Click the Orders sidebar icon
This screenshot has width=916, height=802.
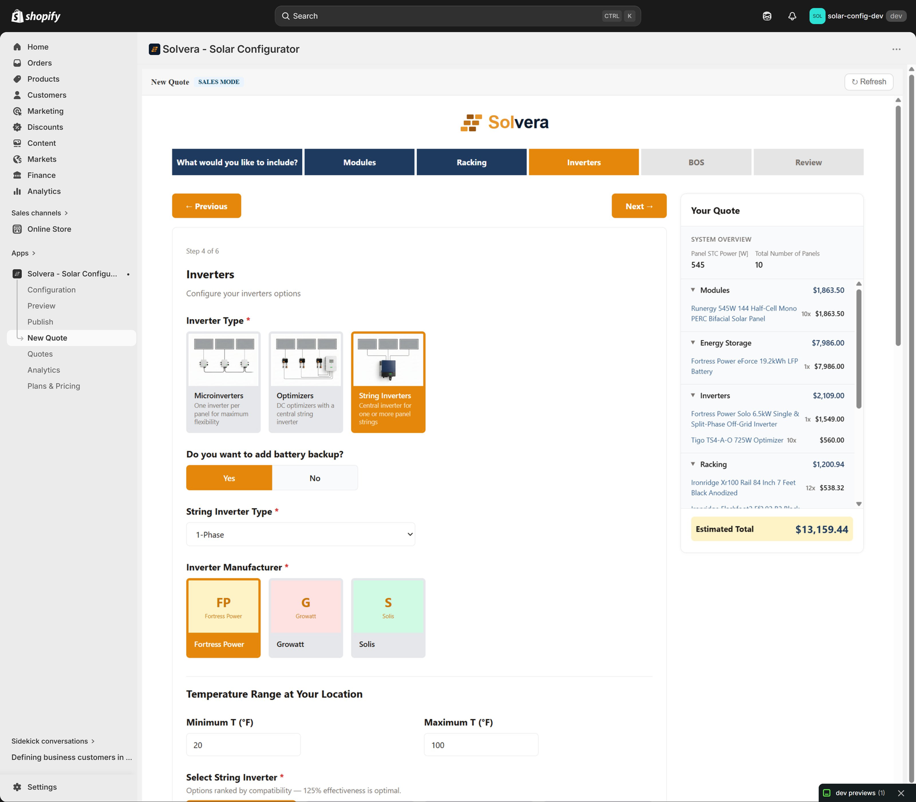[x=17, y=63]
